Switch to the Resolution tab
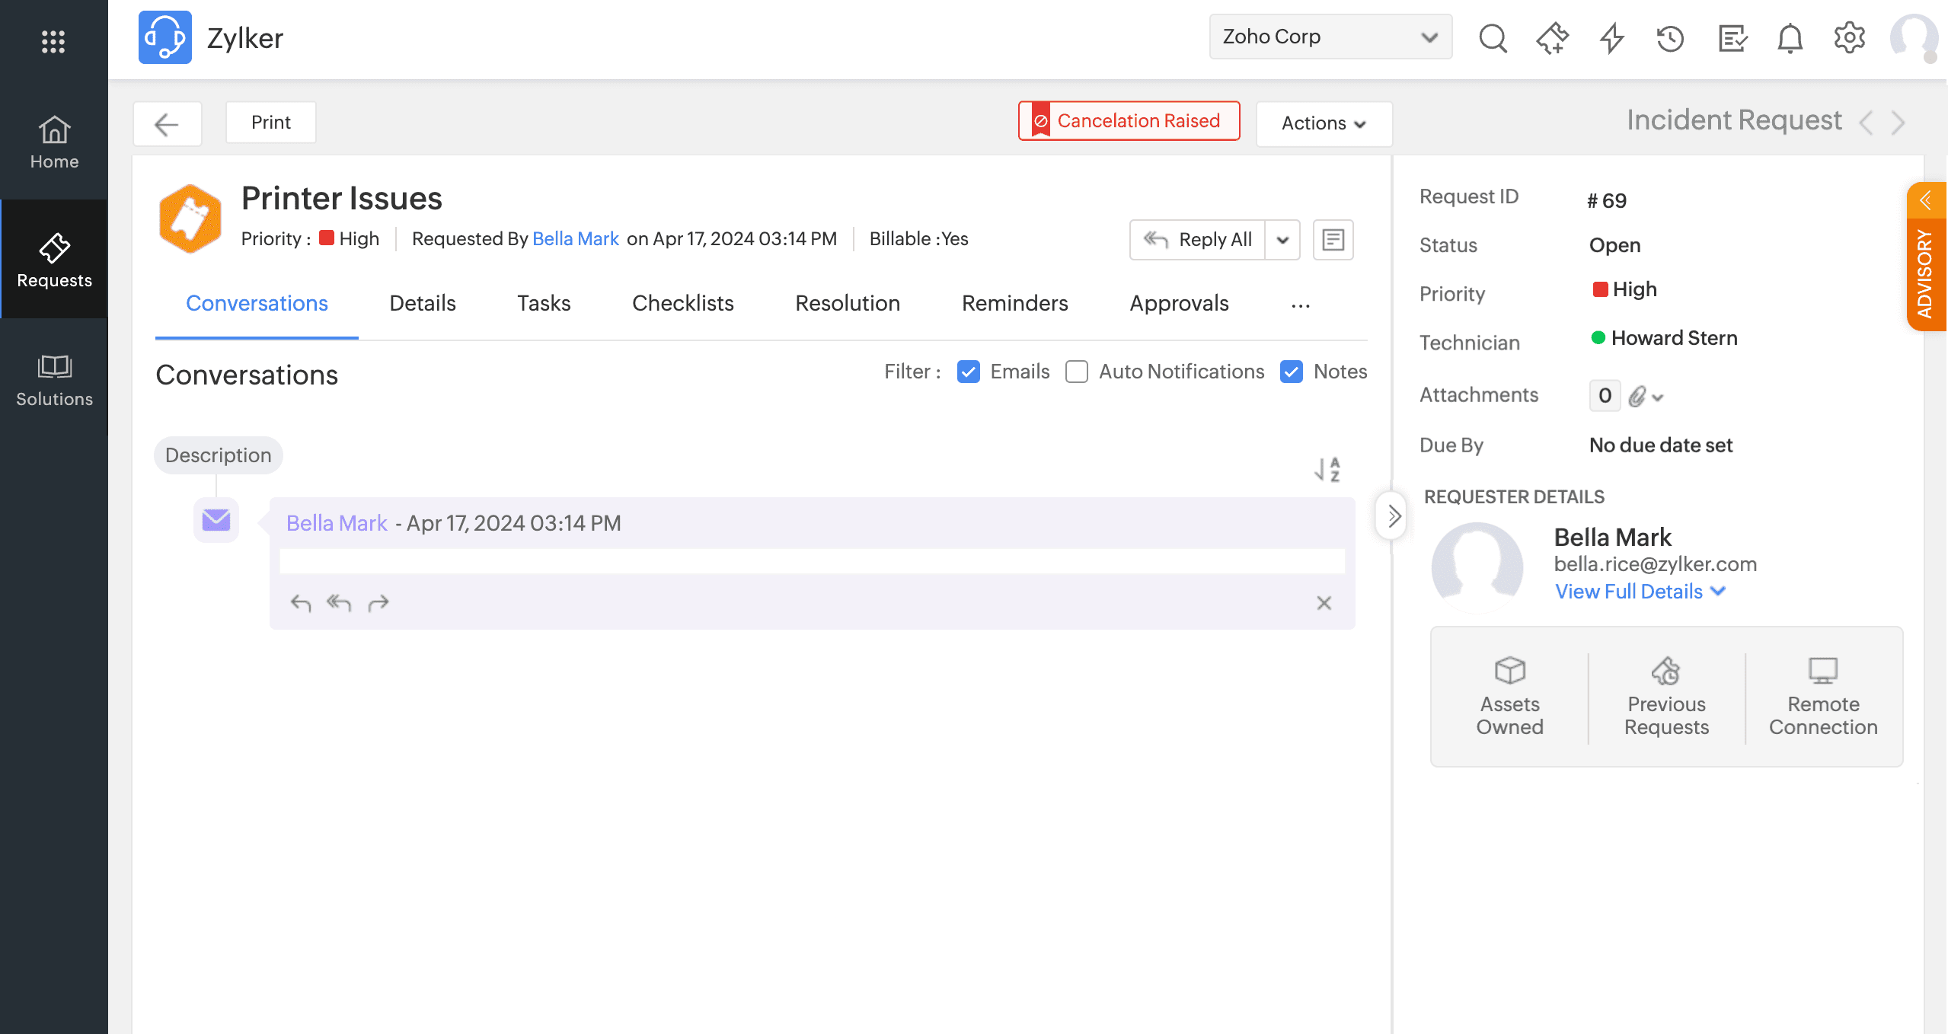The image size is (1948, 1034). tap(847, 303)
